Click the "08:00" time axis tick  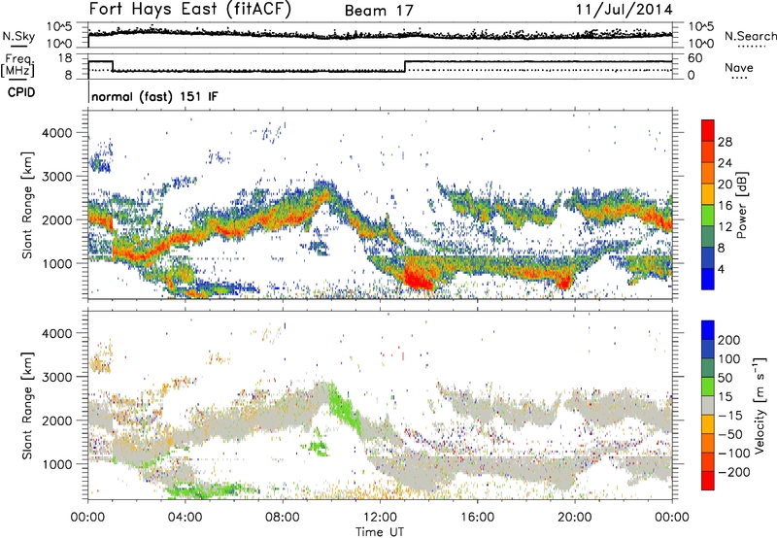coord(283,518)
